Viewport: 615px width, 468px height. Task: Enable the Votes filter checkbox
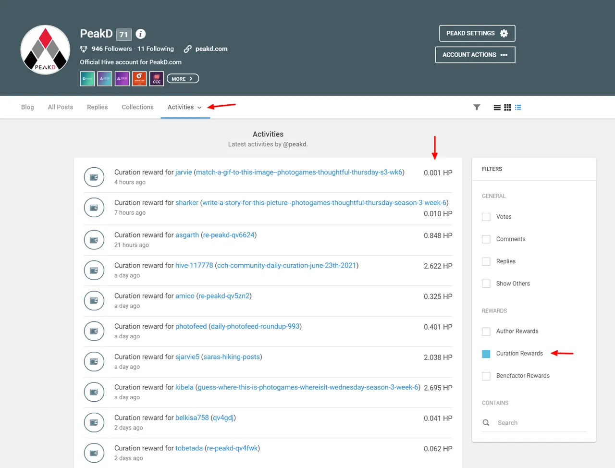[x=486, y=217]
